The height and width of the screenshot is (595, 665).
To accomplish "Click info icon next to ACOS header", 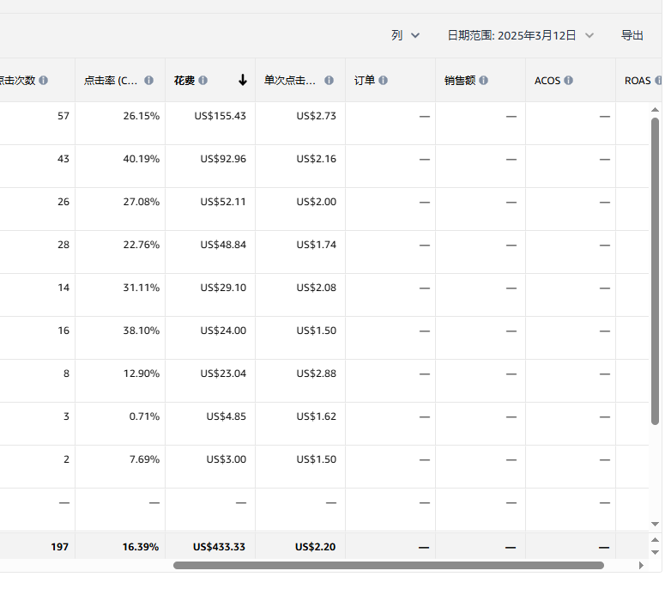I will click(568, 80).
